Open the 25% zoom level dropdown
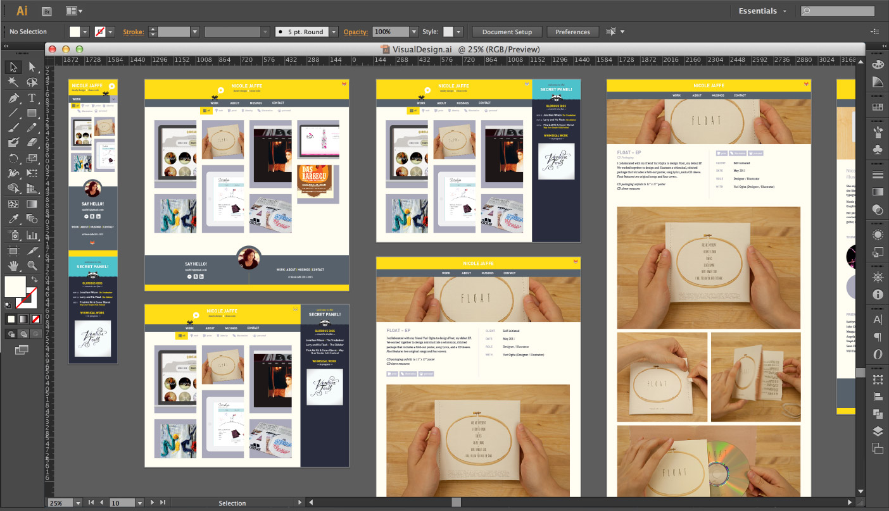This screenshot has height=511, width=889. point(78,503)
